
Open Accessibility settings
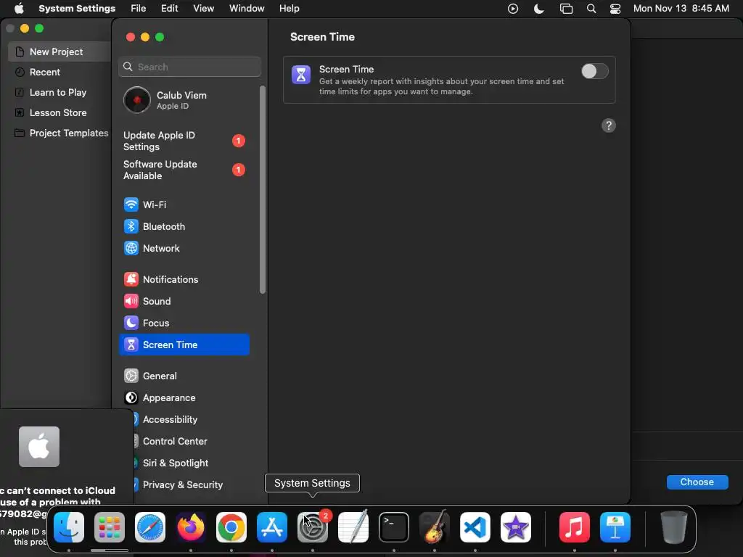coord(189,420)
